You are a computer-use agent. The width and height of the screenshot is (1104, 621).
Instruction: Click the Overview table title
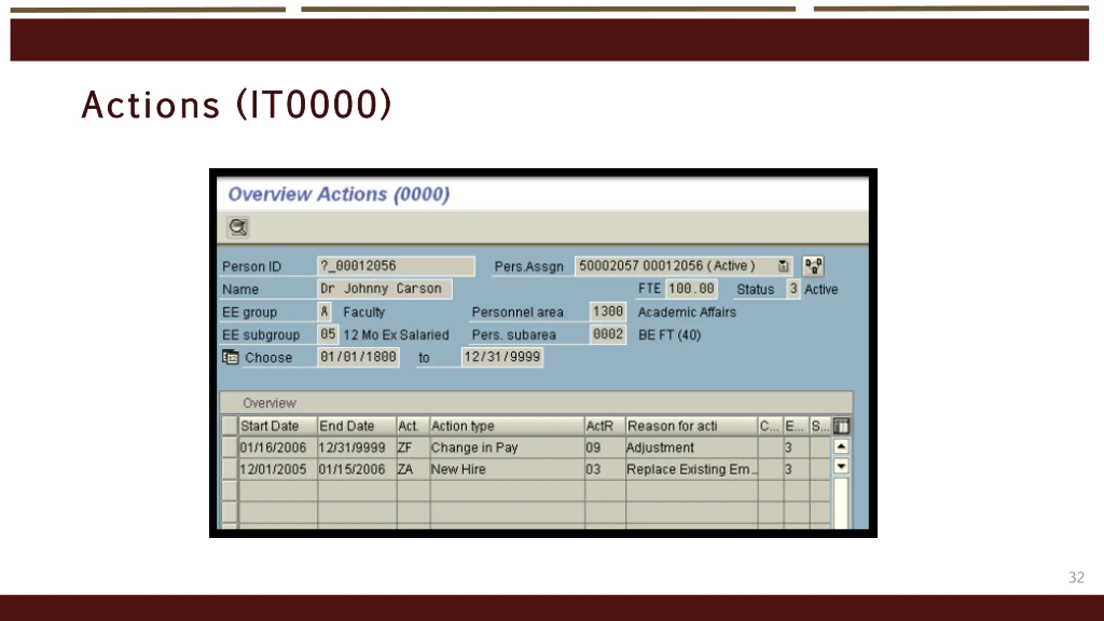point(270,403)
